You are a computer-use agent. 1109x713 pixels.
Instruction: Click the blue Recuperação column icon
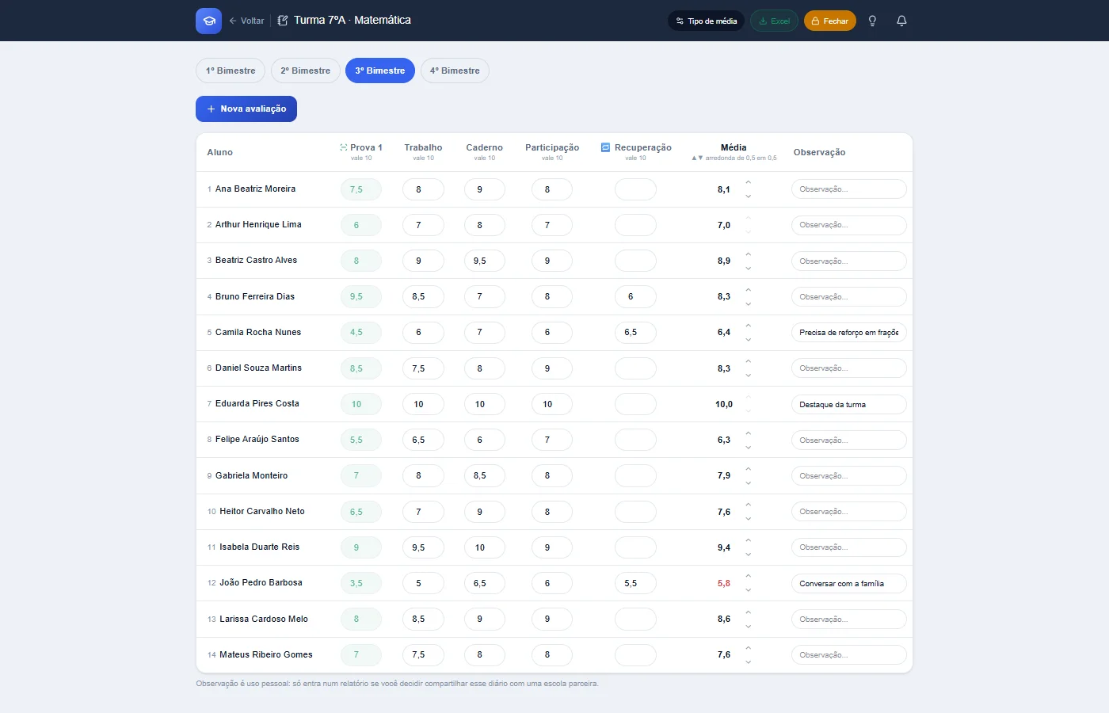606,147
